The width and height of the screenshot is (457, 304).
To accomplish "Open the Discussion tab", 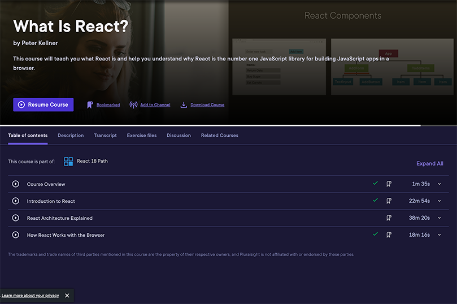I will point(179,136).
